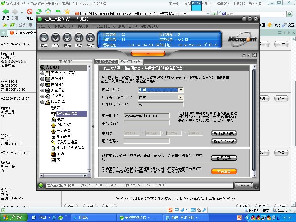Switch to the 修改注册信息 tab
The height and width of the screenshot is (222, 296).
pos(131,61)
